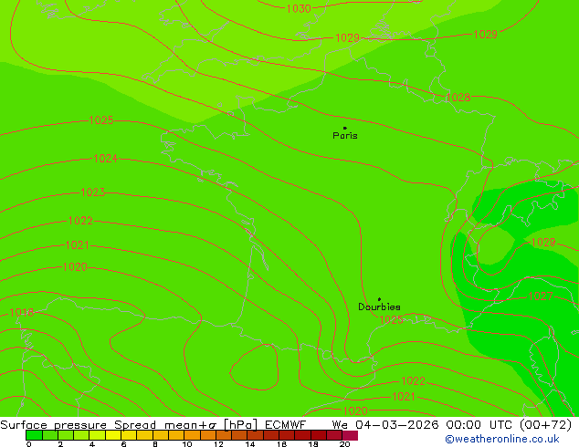This screenshot has height=447, width=579.
Task: Select the orange legend swatch right of 10
Action: 192,435
